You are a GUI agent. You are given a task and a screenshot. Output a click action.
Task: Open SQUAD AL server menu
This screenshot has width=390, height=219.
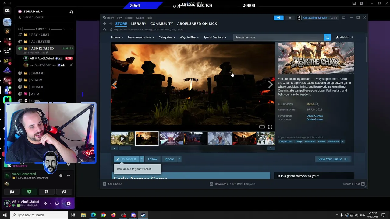[33, 12]
